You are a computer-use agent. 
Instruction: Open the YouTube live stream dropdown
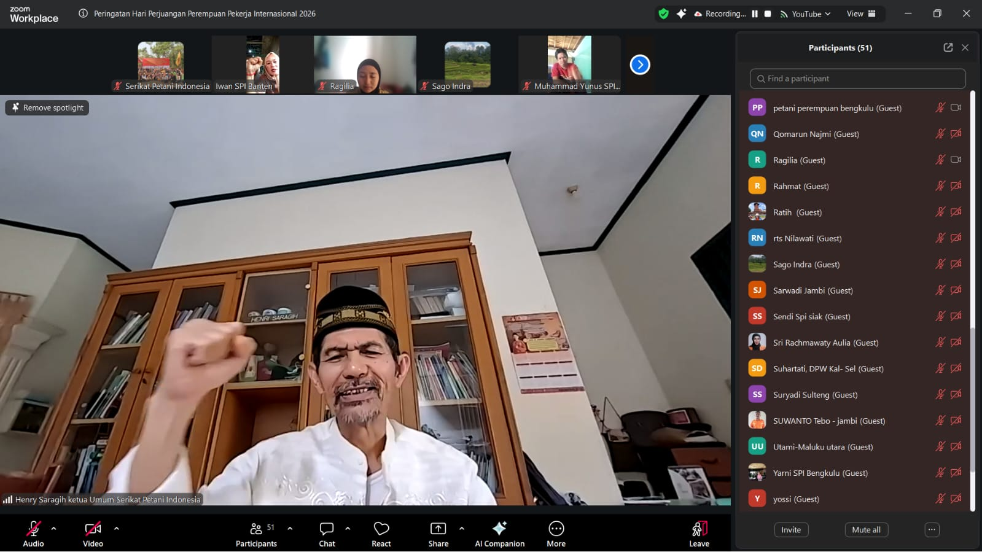tap(806, 14)
